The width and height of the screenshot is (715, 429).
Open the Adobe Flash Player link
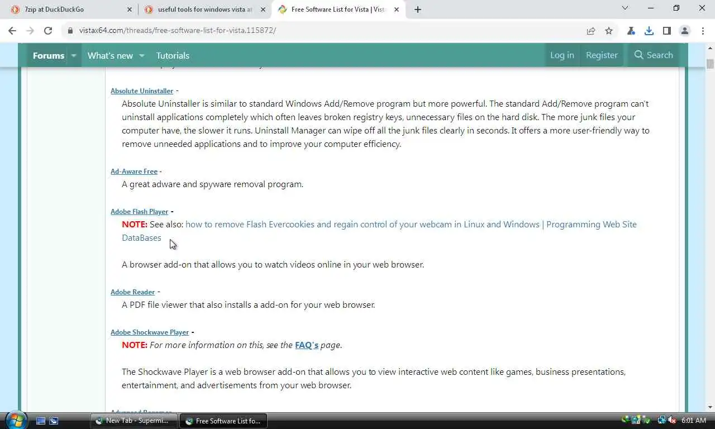[139, 212]
